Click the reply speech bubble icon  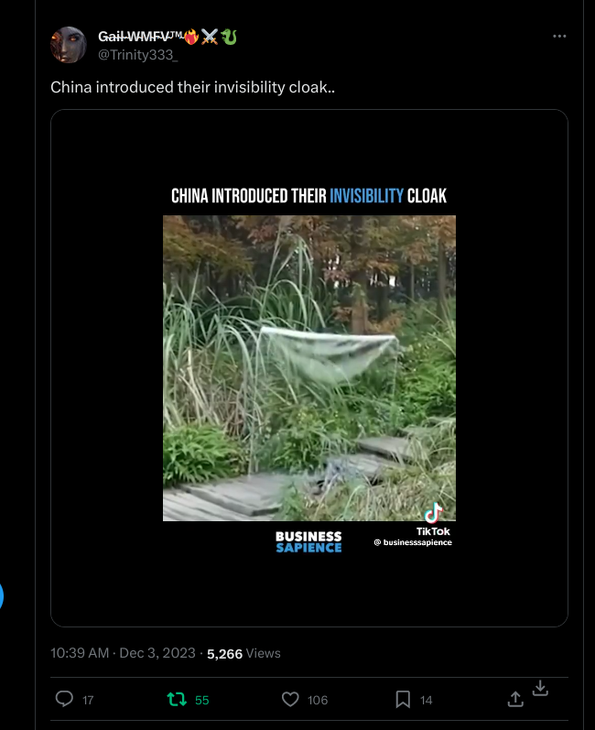click(x=64, y=699)
